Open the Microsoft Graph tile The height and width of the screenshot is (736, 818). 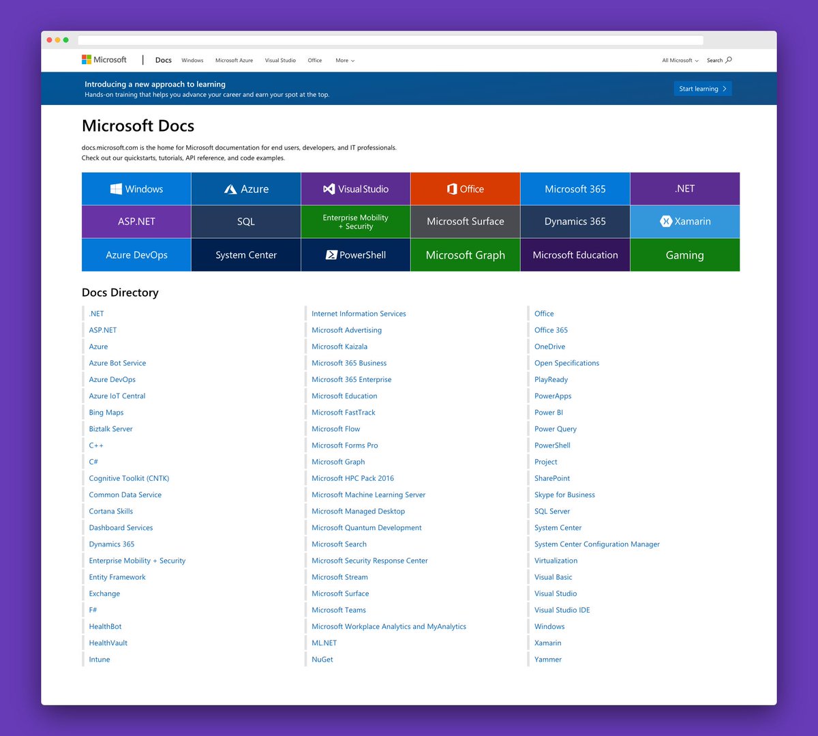(x=466, y=255)
